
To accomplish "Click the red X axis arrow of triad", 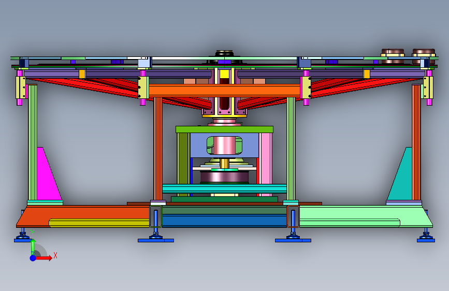I will click(x=44, y=258).
